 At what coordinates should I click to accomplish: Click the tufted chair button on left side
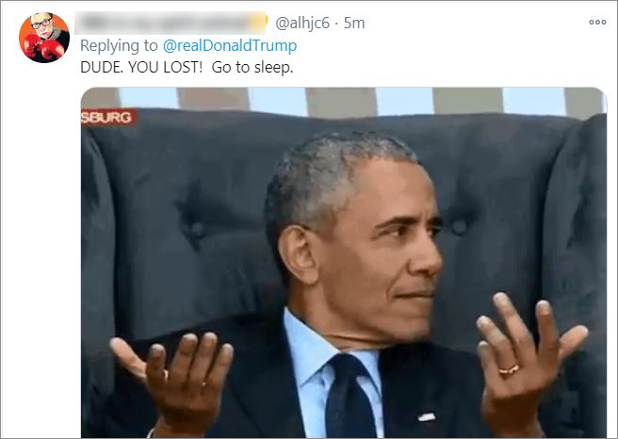197,229
